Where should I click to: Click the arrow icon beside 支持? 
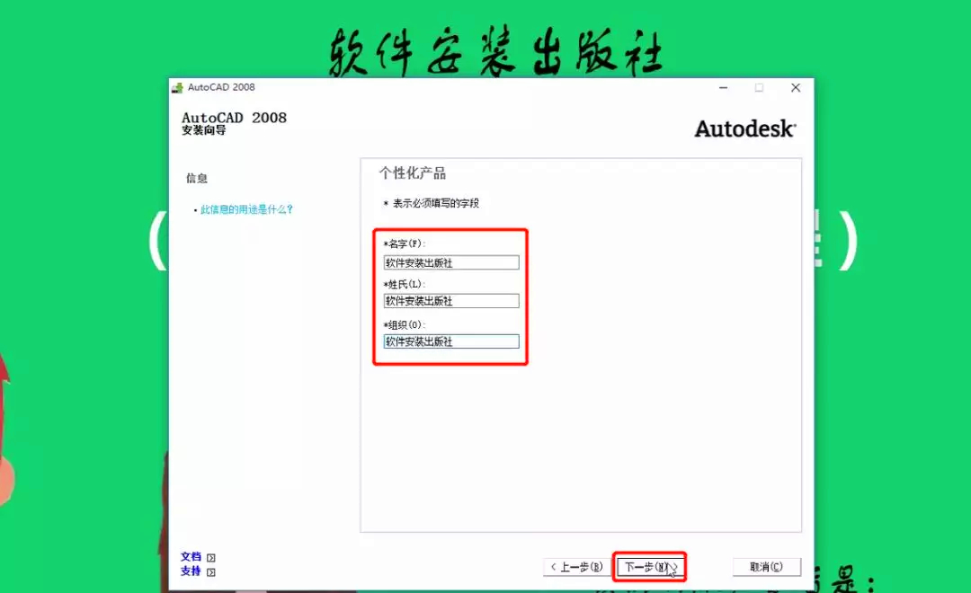coord(211,572)
